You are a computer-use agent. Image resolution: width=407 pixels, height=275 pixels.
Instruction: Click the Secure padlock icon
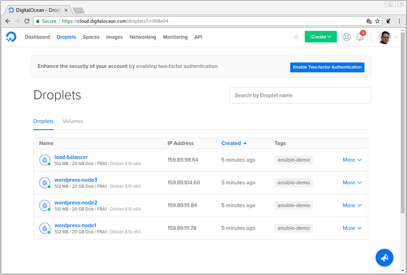38,21
